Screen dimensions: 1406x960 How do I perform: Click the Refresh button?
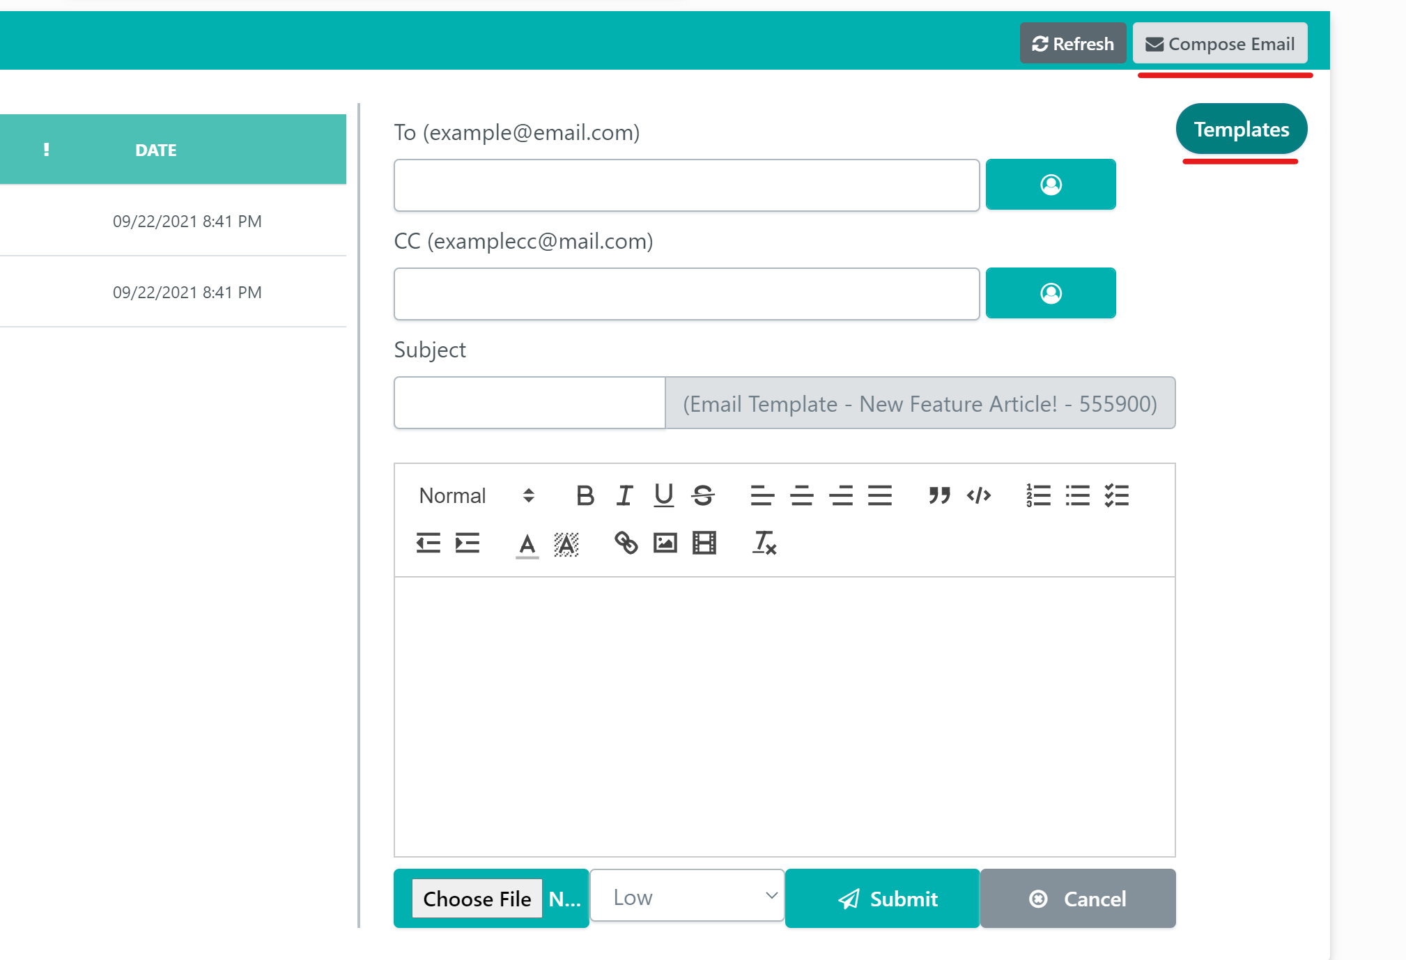(x=1072, y=43)
